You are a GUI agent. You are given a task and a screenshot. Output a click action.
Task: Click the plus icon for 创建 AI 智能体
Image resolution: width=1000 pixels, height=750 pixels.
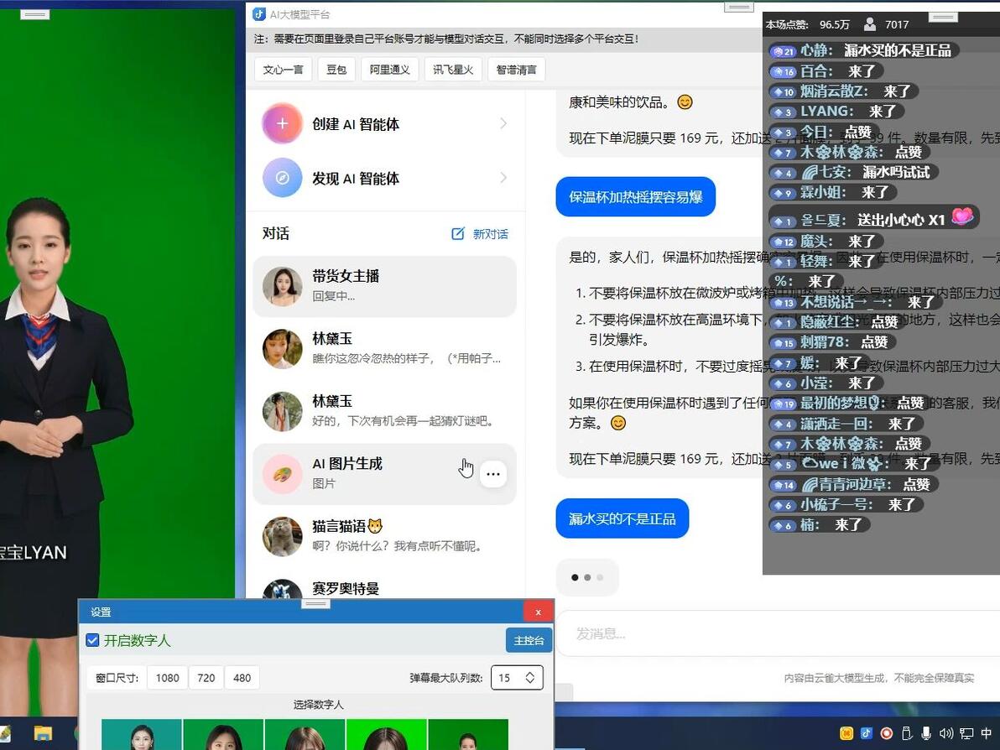[x=282, y=123]
